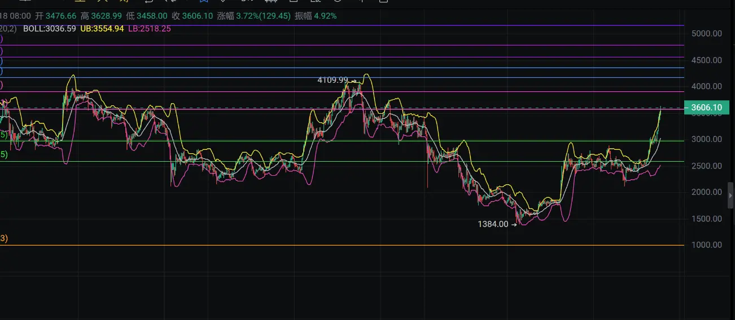This screenshot has width=735, height=320.
Task: Click the 1500.00 price axis label
Action: click(x=706, y=219)
